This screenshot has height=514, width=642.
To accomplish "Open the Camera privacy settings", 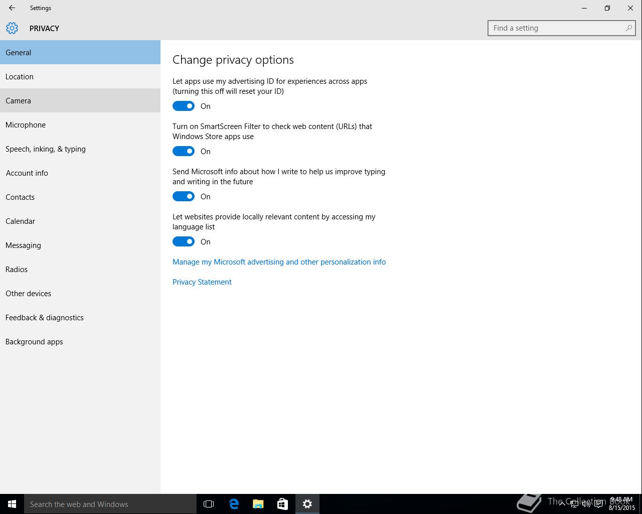I will click(80, 100).
